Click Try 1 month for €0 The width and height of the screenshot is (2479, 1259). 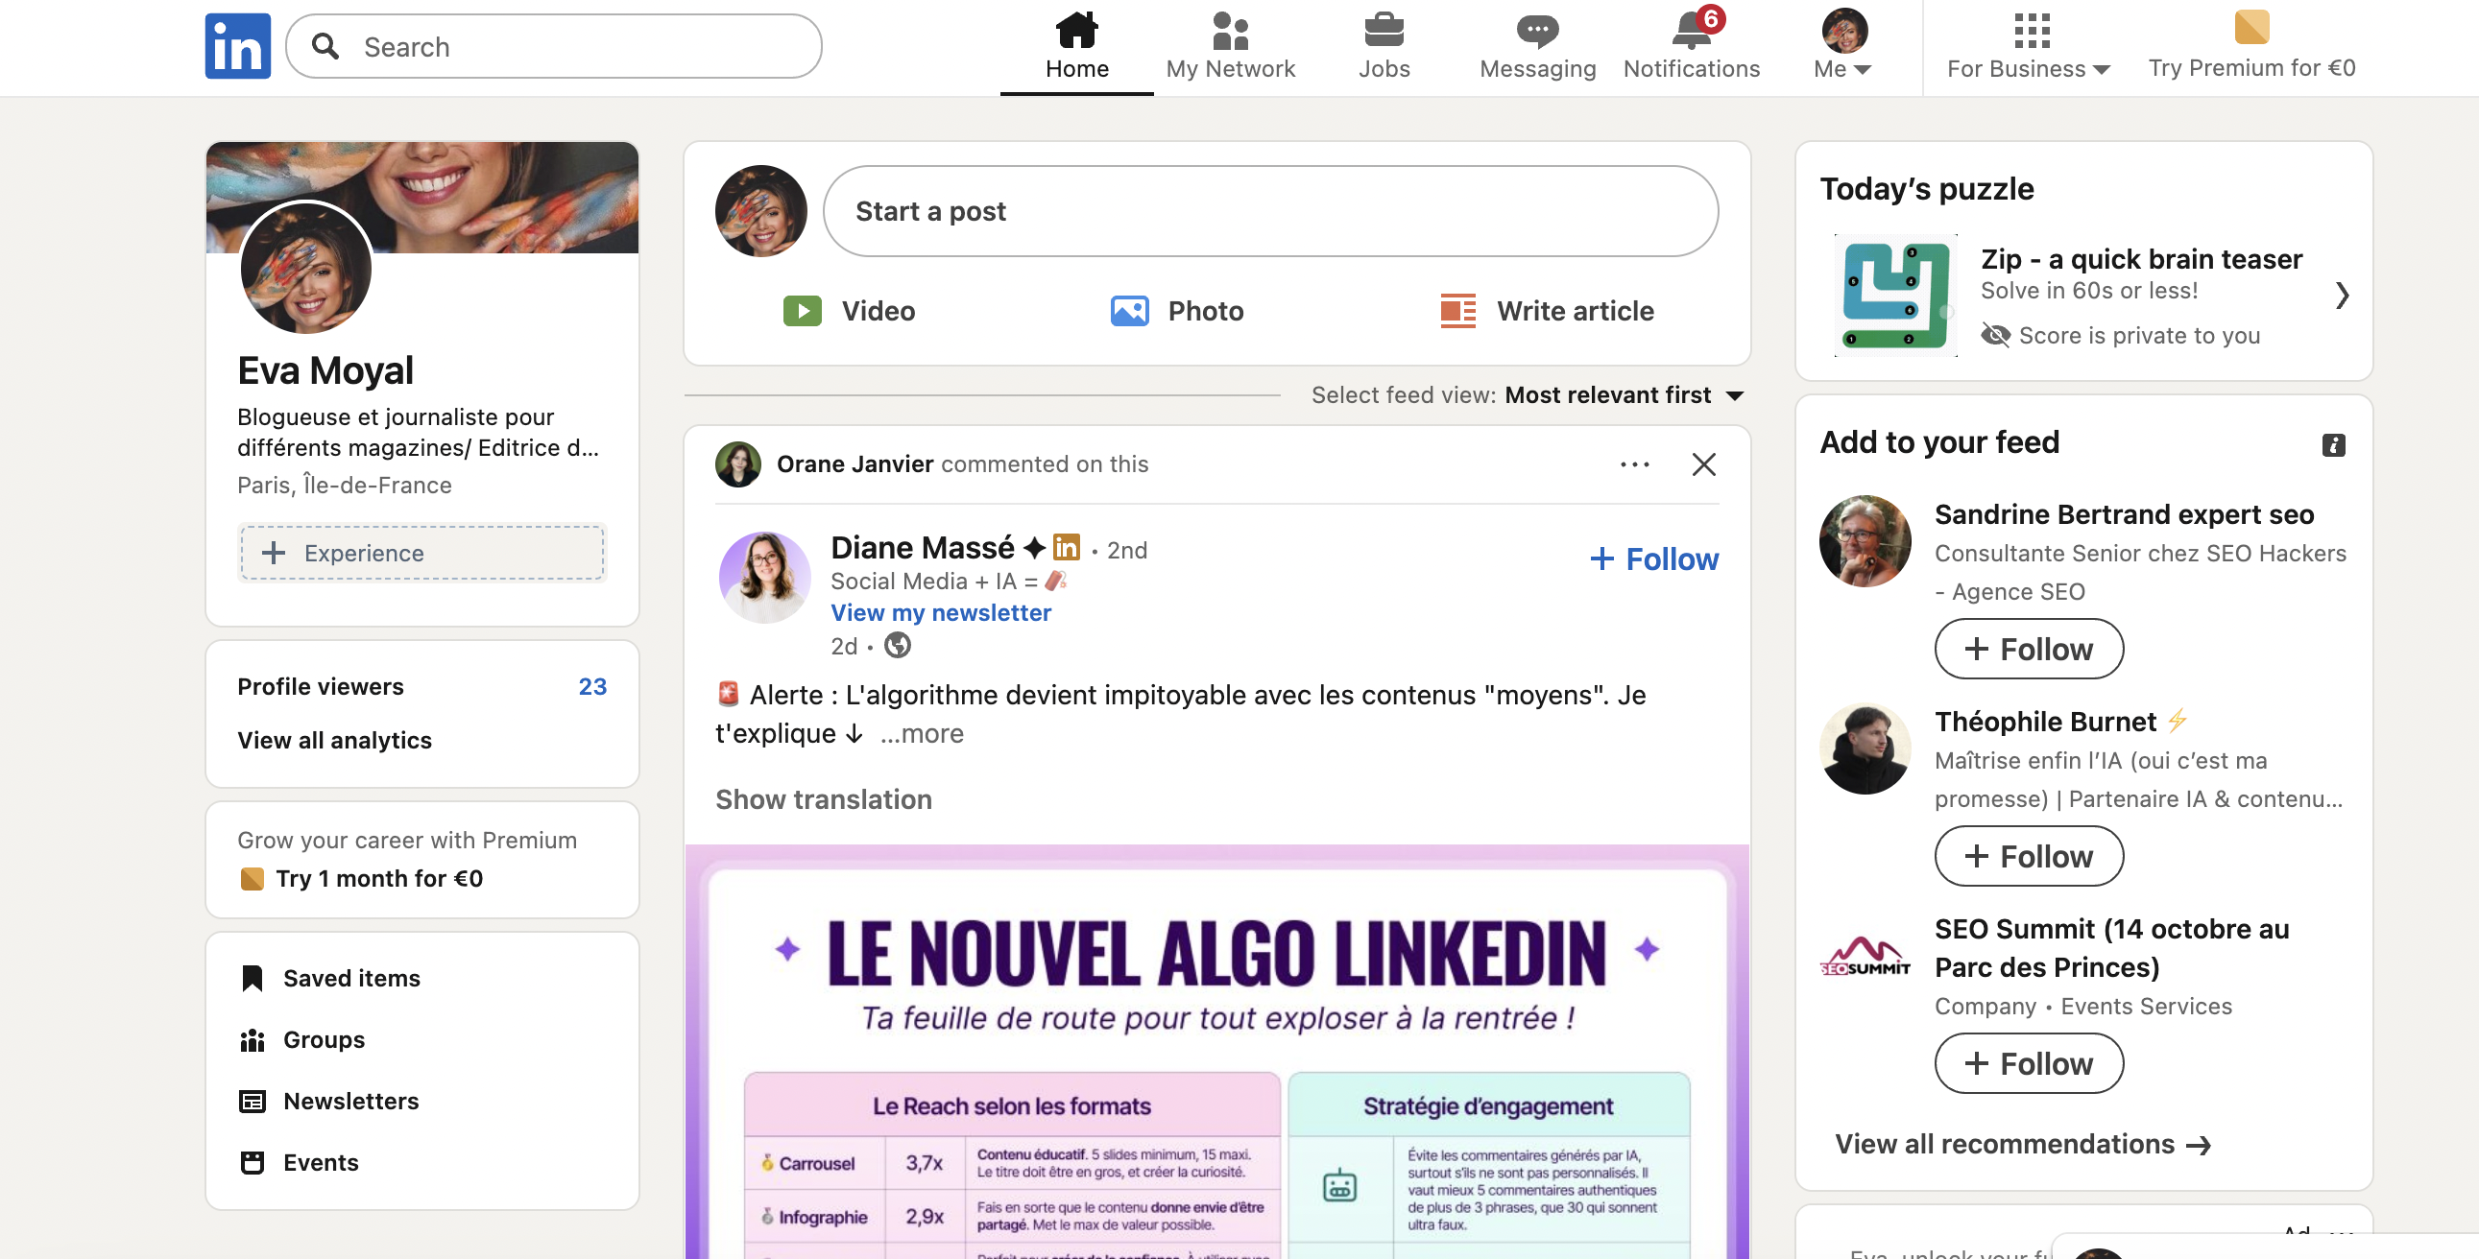click(378, 879)
